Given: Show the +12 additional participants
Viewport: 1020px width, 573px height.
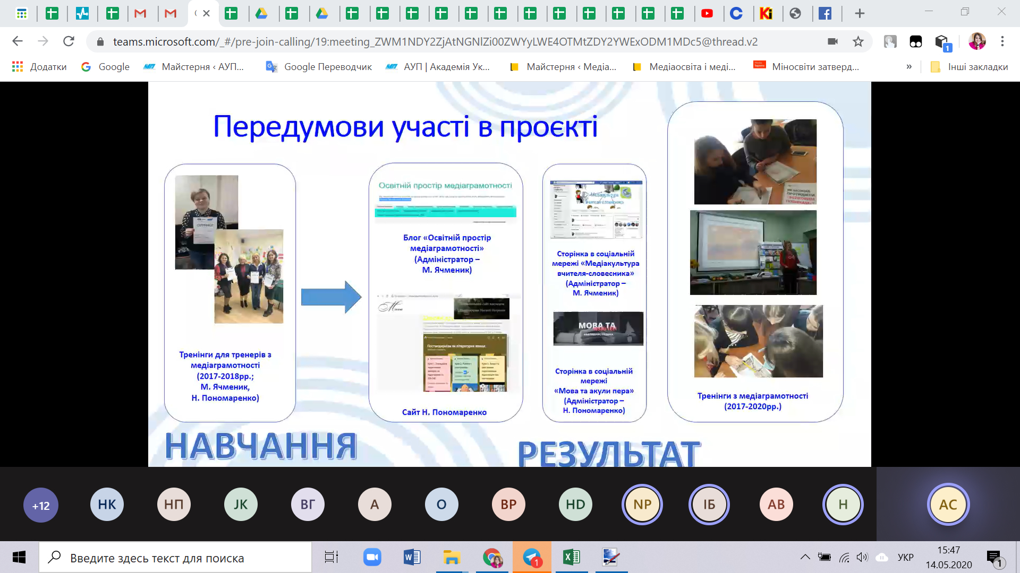Looking at the screenshot, I should [x=41, y=505].
